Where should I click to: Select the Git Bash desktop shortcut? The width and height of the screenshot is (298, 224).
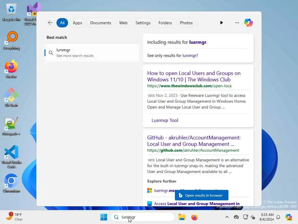(x=11, y=97)
